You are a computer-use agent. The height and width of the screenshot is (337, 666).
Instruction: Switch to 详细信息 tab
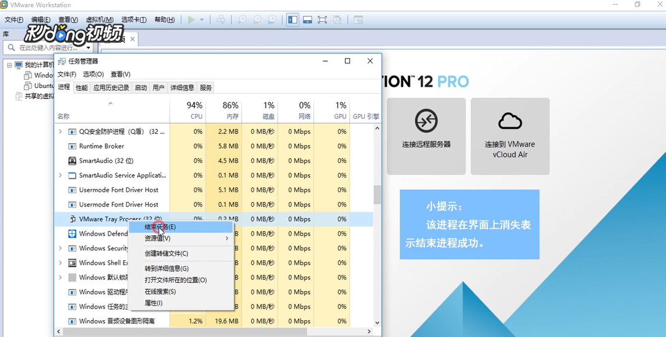click(x=182, y=88)
